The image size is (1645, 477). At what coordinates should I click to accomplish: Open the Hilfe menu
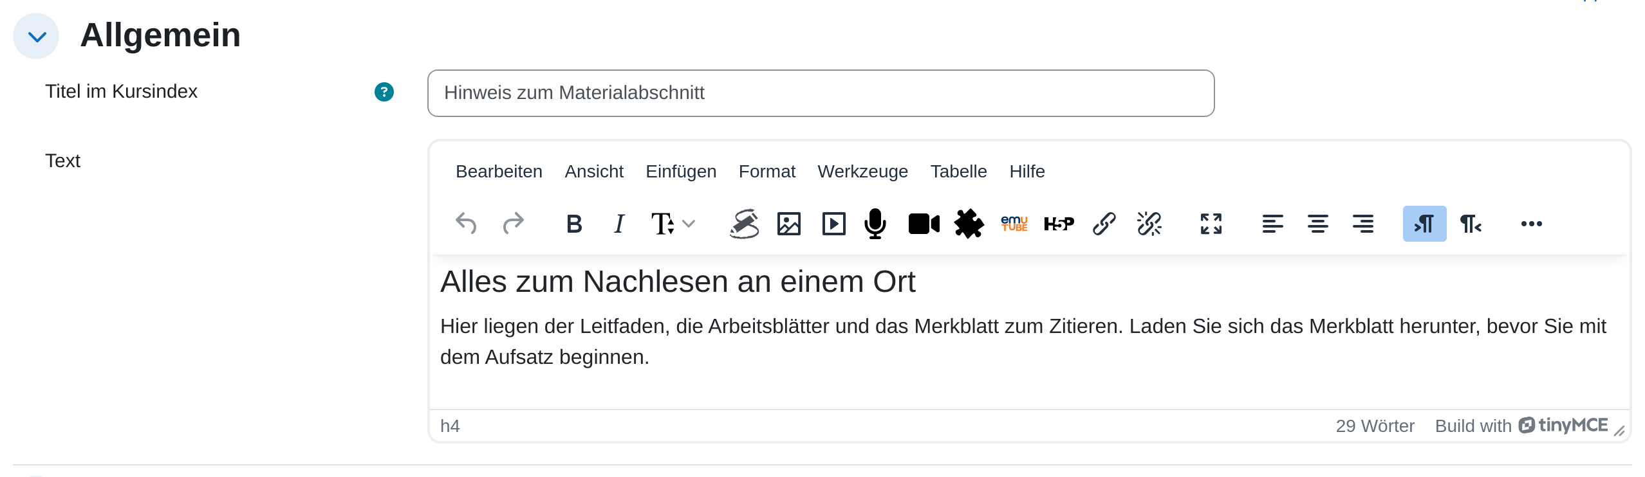click(1027, 172)
